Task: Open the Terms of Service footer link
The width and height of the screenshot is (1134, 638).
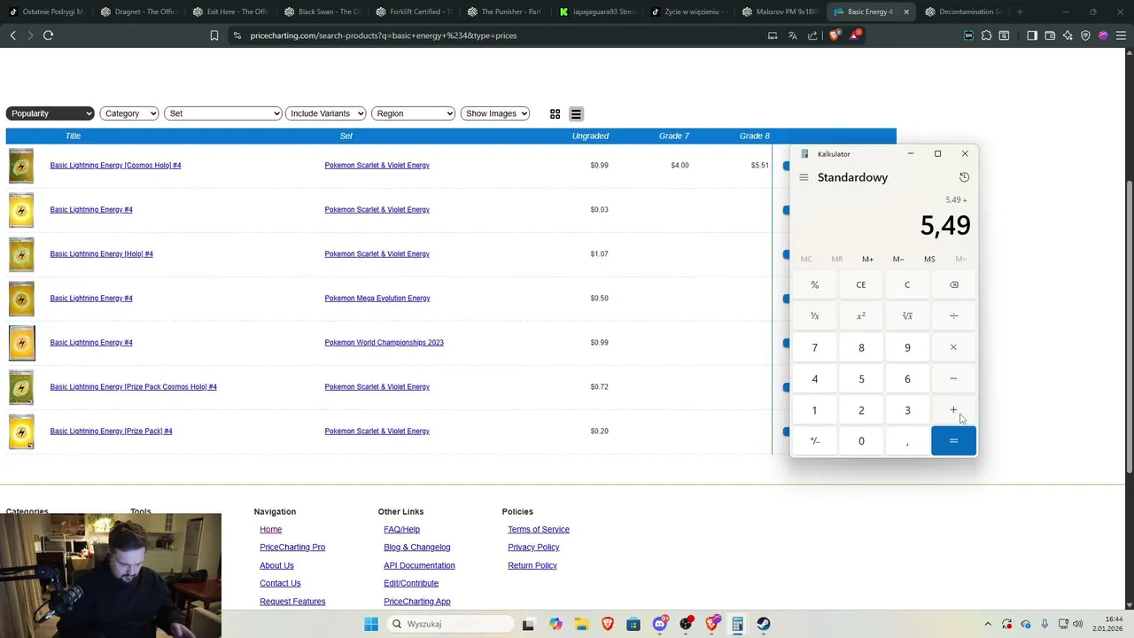Action: 539,529
